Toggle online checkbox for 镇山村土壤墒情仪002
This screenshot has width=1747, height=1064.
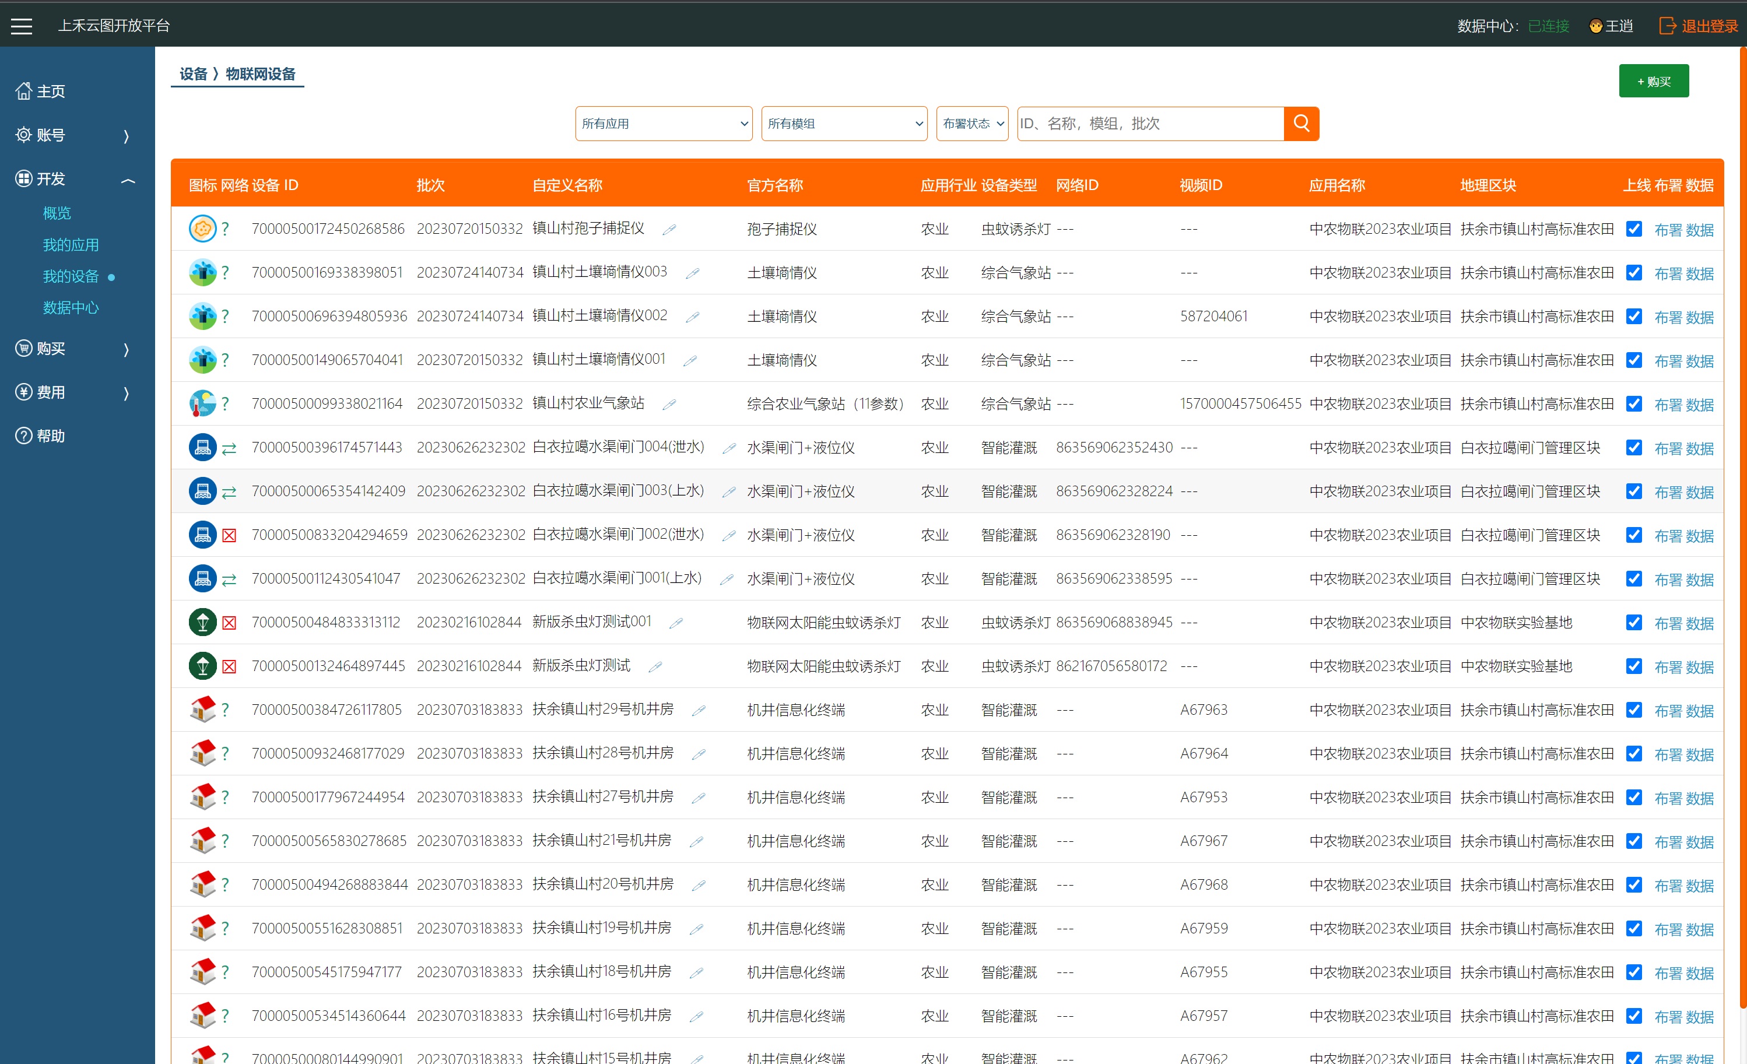(1633, 316)
